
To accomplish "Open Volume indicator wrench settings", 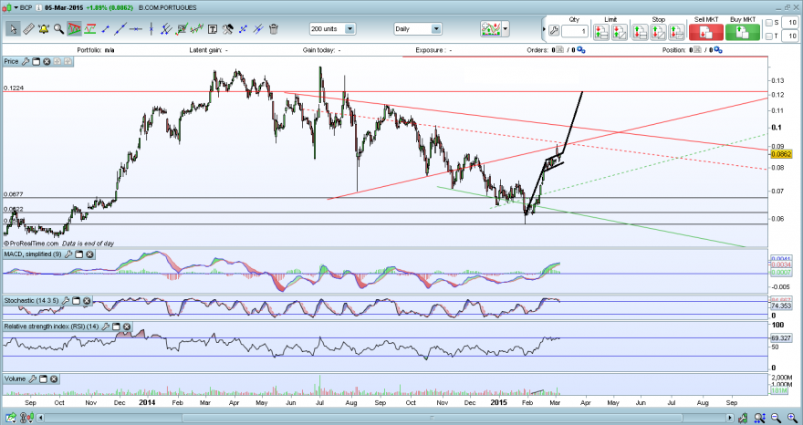I will 32,378.
